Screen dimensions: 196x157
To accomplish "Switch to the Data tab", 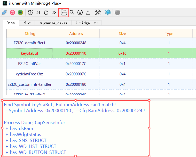I will point(11,23).
